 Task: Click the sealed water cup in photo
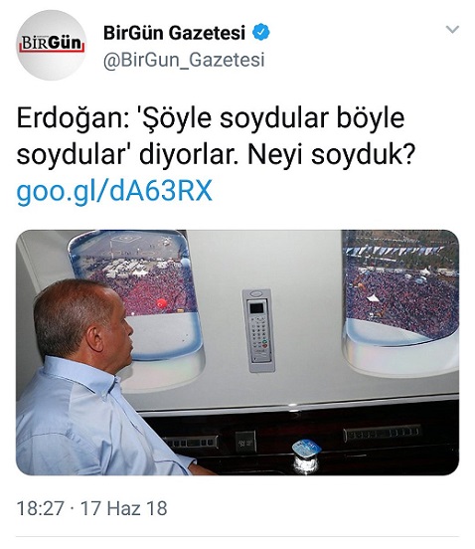(x=306, y=457)
